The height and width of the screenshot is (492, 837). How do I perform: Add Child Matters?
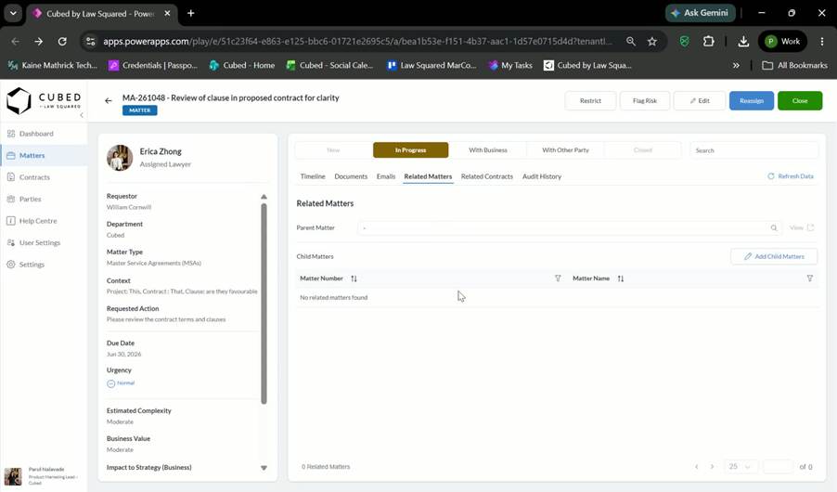774,256
